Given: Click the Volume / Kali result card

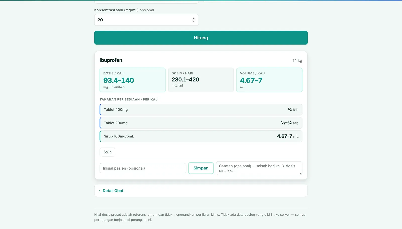Looking at the screenshot, I should pos(269,80).
